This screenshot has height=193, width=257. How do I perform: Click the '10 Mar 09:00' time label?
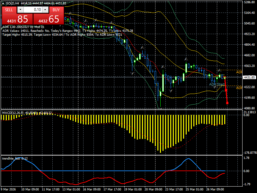click(x=30, y=189)
